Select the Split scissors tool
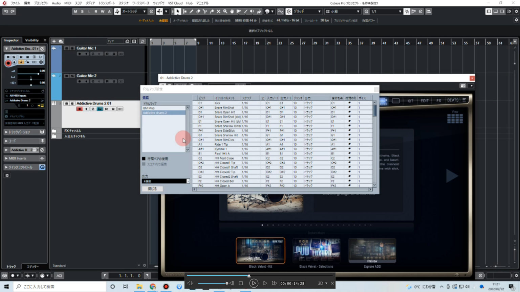 [205, 11]
